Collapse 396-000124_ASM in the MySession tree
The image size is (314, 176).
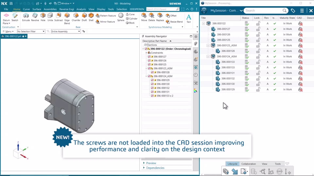click(208, 56)
